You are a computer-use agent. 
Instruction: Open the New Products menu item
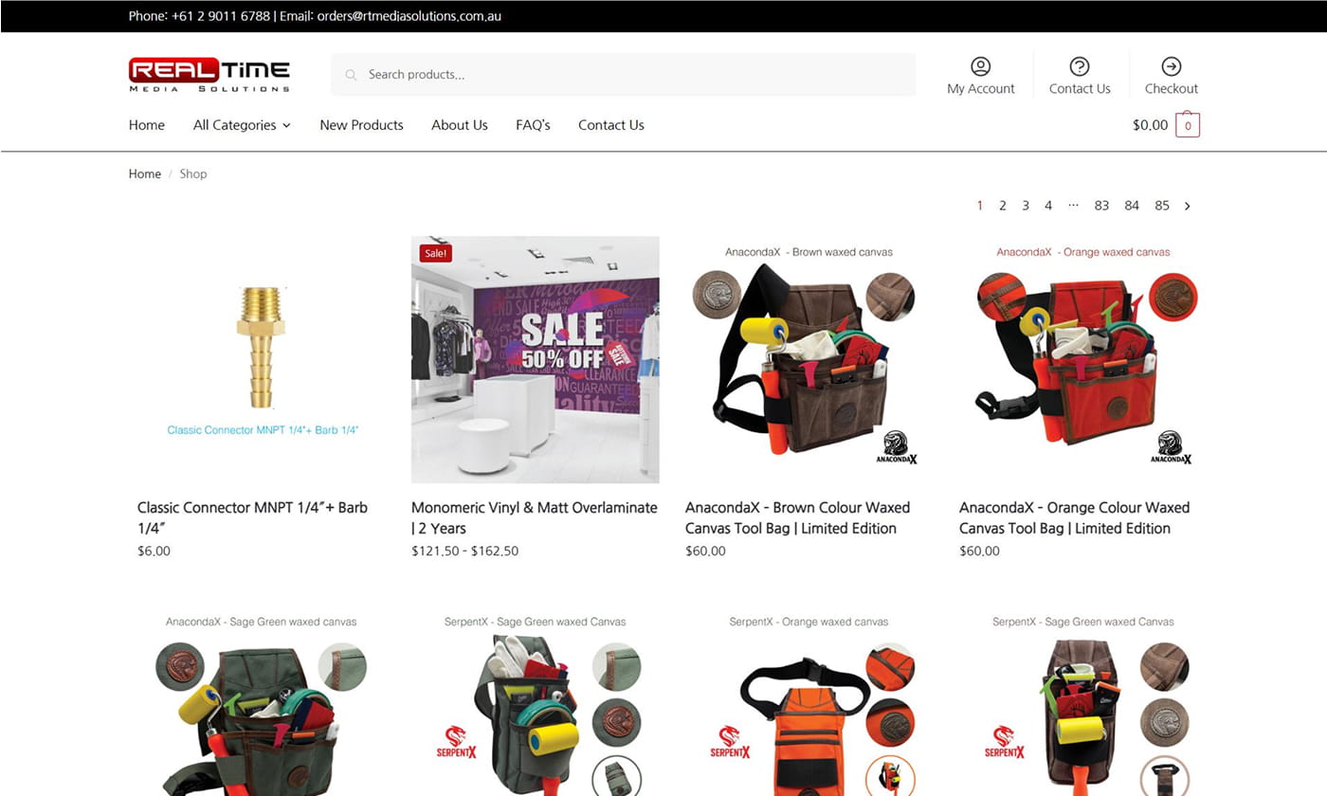pyautogui.click(x=361, y=125)
